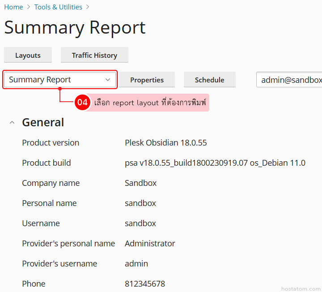
Task: Open the Tools & Utilities breadcrumb link
Action: (x=58, y=7)
